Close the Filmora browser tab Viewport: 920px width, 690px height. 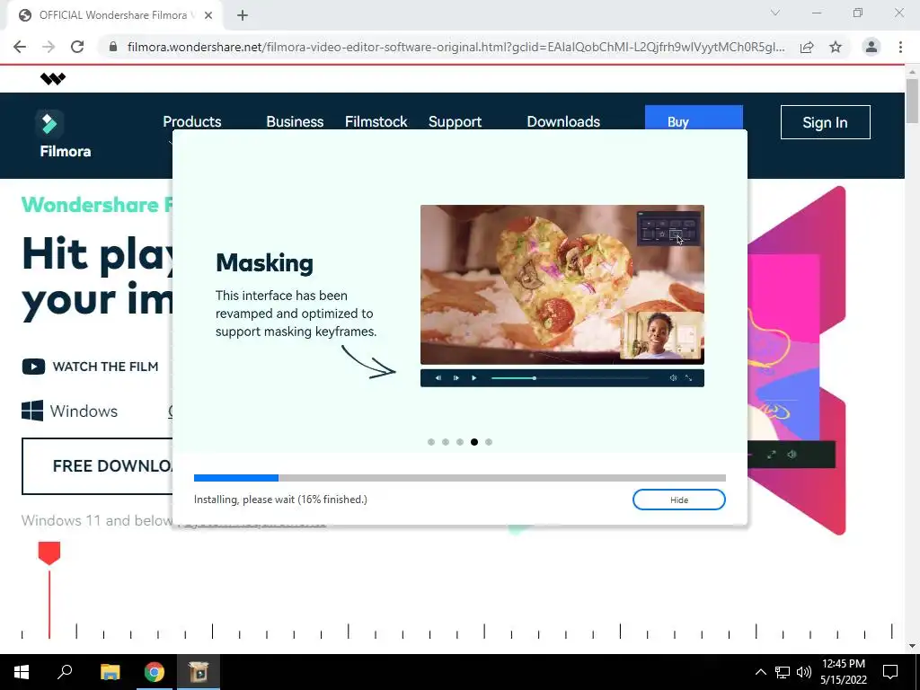tap(208, 15)
